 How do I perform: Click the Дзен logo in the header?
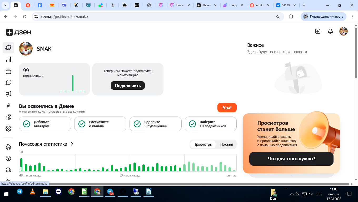[18, 32]
